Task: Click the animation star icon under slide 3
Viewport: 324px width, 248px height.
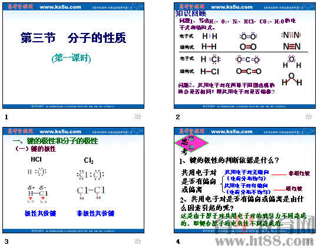Action: pos(138,241)
